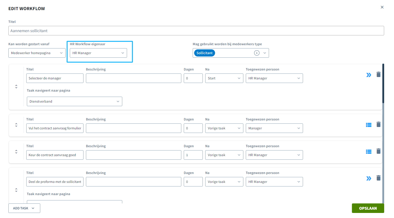Edit title field 'Selecteer de manager'

pyautogui.click(x=55, y=78)
